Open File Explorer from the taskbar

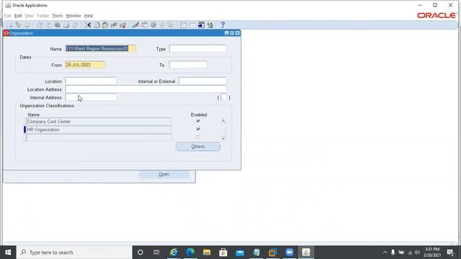click(207, 253)
